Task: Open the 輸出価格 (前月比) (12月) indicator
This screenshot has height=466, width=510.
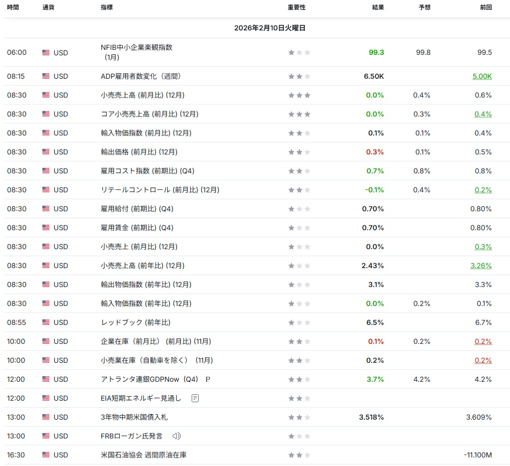Action: coord(139,152)
